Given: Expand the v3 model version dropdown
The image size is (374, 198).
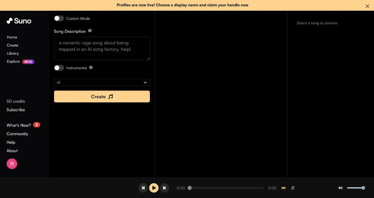Looking at the screenshot, I should coord(102,82).
